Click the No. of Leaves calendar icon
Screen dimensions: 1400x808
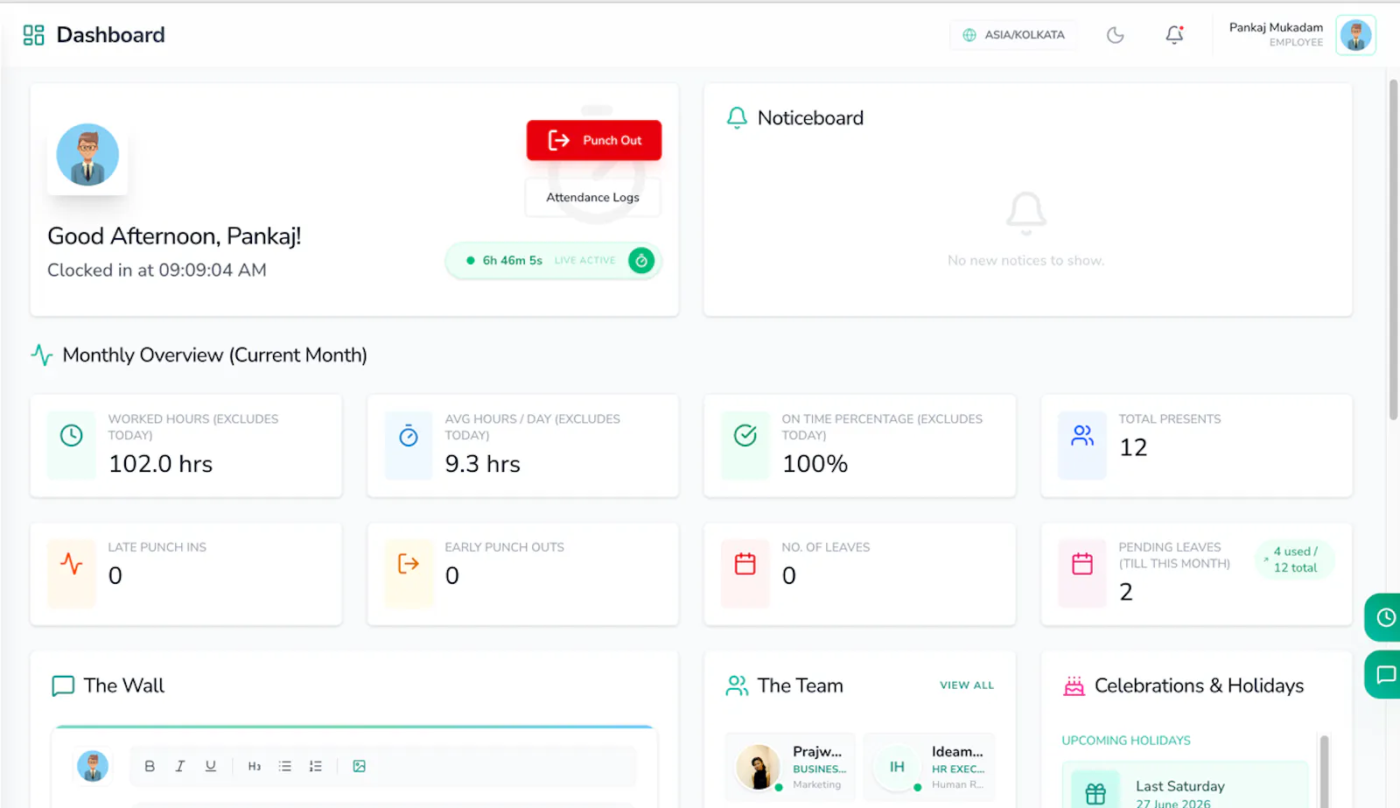pos(745,564)
